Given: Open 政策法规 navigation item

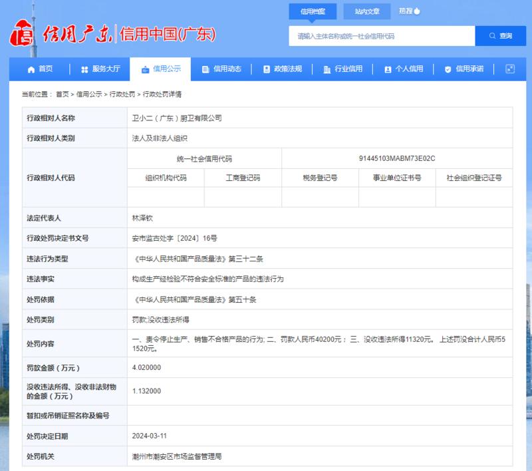Looking at the screenshot, I should 282,69.
